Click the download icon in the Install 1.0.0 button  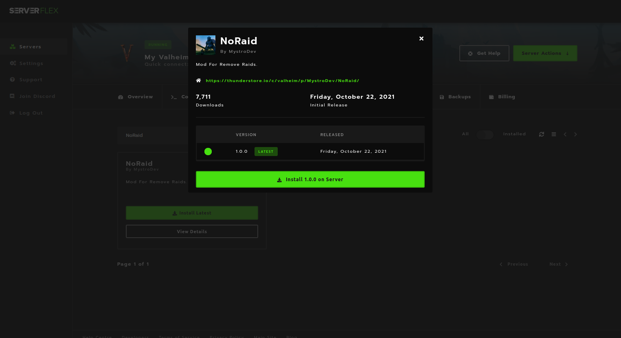[279, 180]
